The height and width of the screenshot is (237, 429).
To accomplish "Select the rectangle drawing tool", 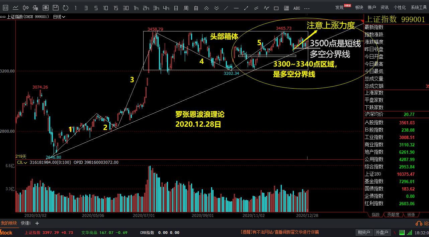I will (276, 8).
